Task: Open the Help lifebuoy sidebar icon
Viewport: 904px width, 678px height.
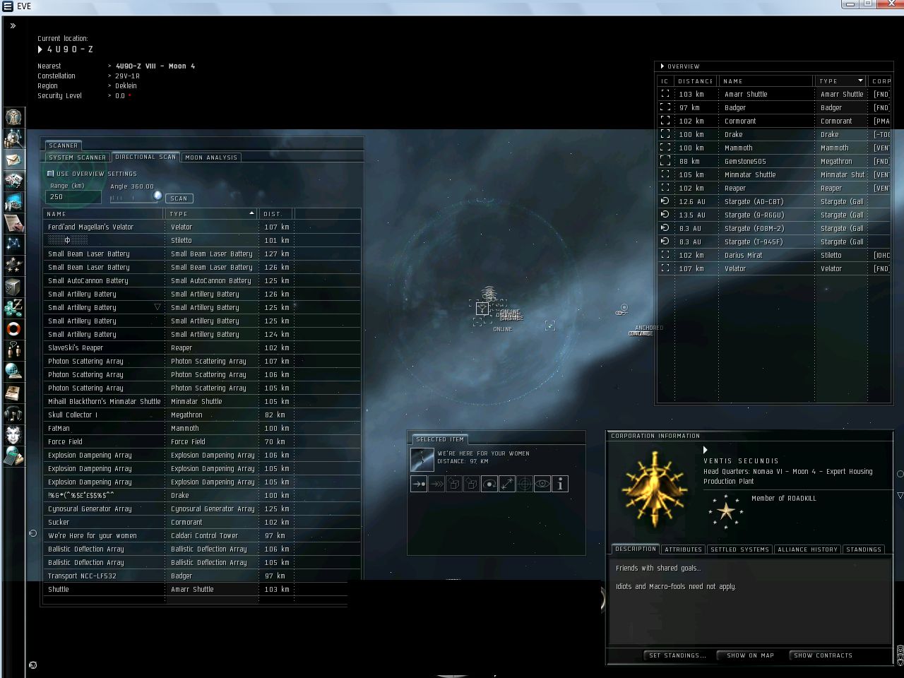Action: click(13, 328)
